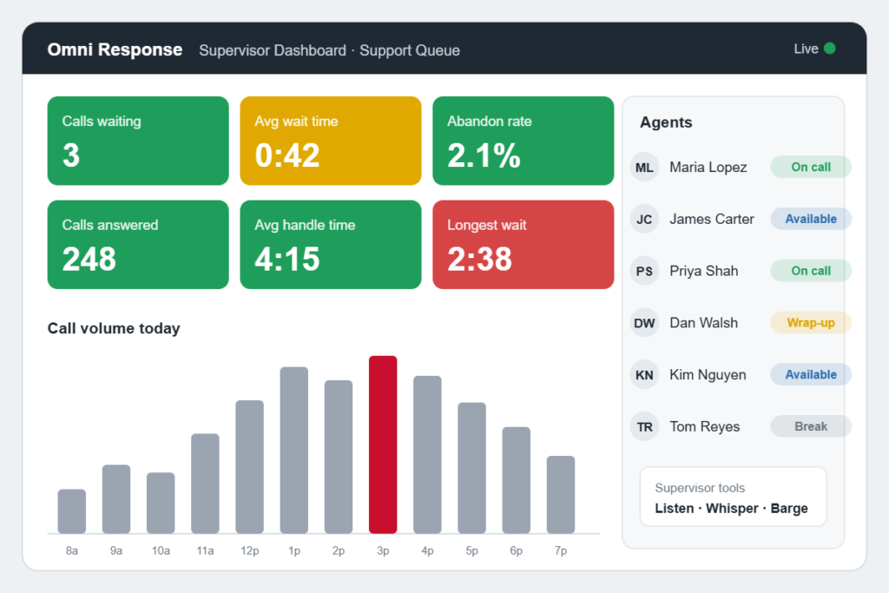Click the name Kim Nguyen
Viewport: 889px width, 593px height.
pyautogui.click(x=708, y=375)
